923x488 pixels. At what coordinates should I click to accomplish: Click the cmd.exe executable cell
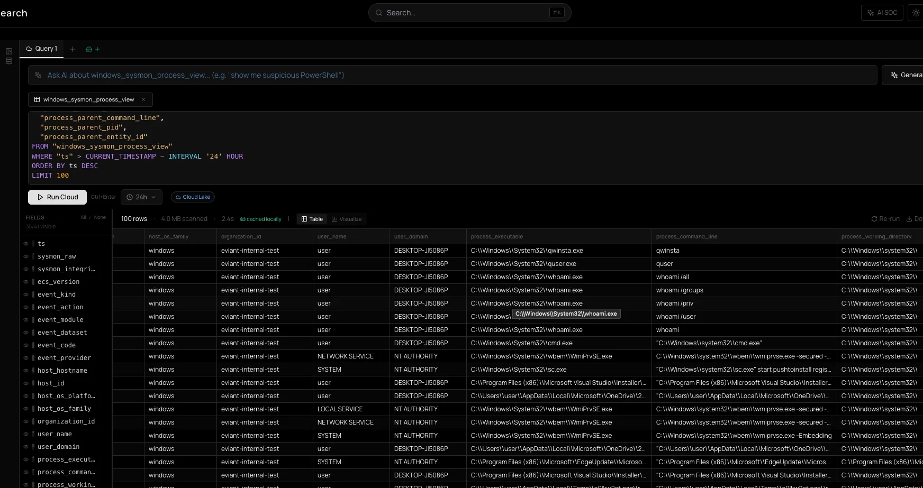[559, 343]
